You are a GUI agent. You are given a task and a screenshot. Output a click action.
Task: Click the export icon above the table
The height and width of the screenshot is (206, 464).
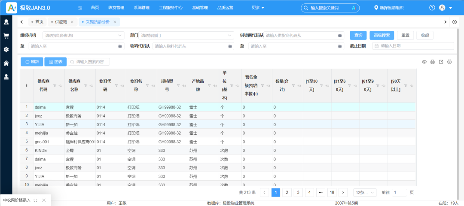tap(441, 62)
